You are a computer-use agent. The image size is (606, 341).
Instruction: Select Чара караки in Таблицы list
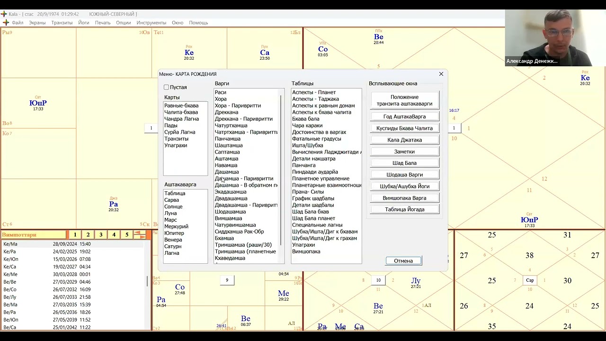(307, 126)
